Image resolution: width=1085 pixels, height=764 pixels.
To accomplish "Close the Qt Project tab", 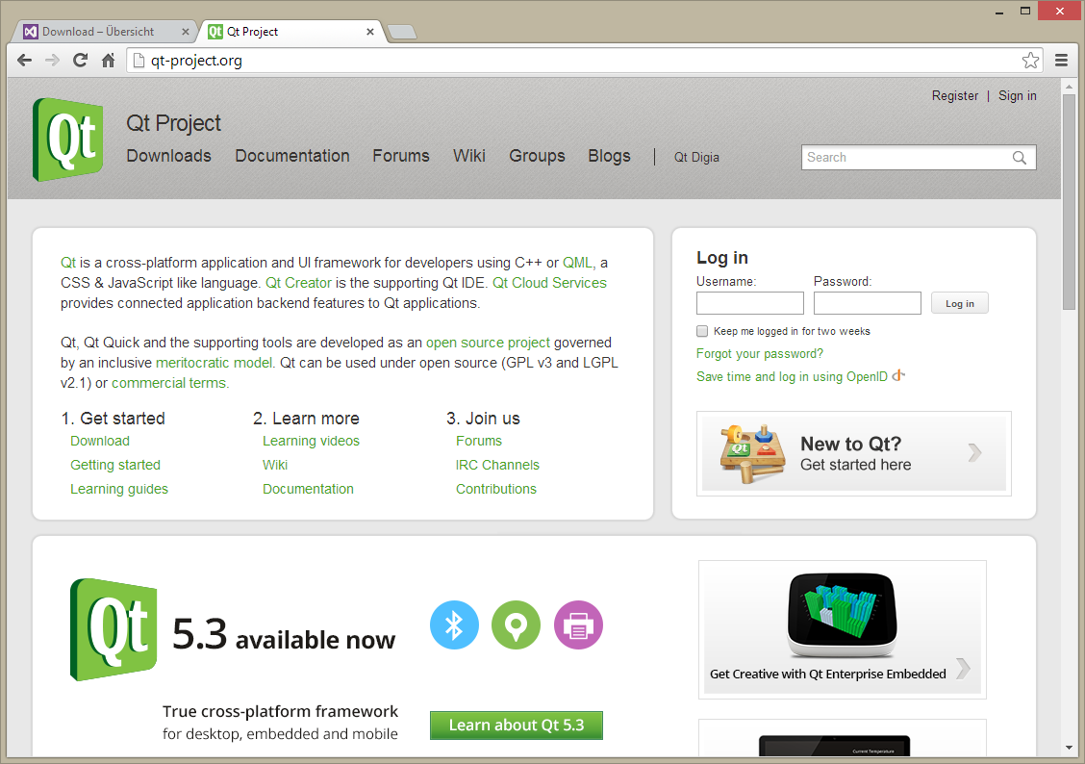I will click(370, 31).
